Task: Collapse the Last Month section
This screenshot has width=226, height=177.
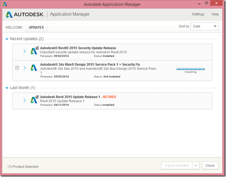Action: click(7, 88)
